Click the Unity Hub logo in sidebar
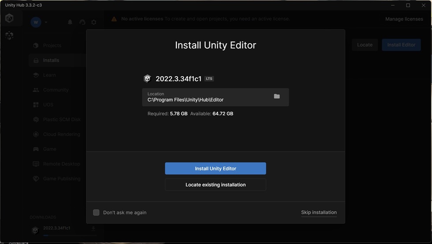The width and height of the screenshot is (432, 244). [x=9, y=18]
